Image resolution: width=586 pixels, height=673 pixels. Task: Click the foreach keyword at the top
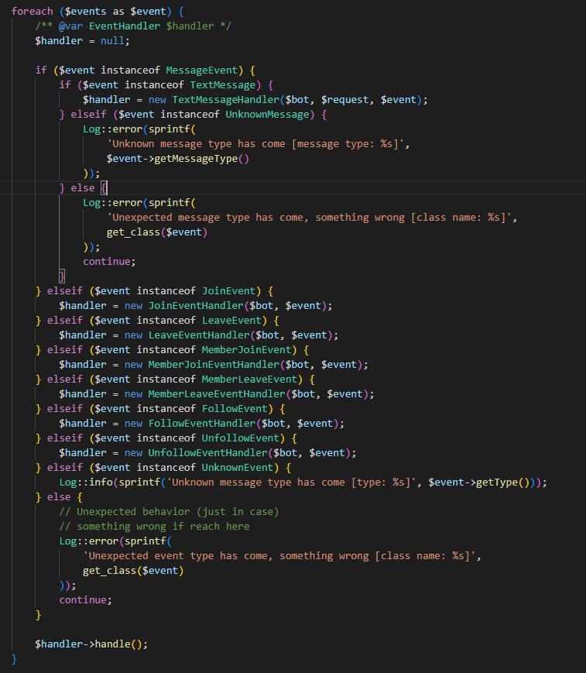pyautogui.click(x=33, y=11)
